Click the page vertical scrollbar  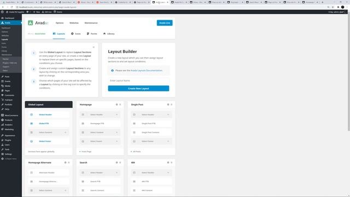point(349,73)
